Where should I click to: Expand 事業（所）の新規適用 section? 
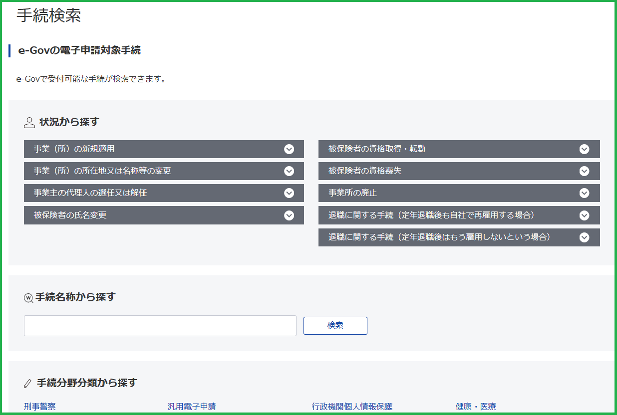pos(164,149)
